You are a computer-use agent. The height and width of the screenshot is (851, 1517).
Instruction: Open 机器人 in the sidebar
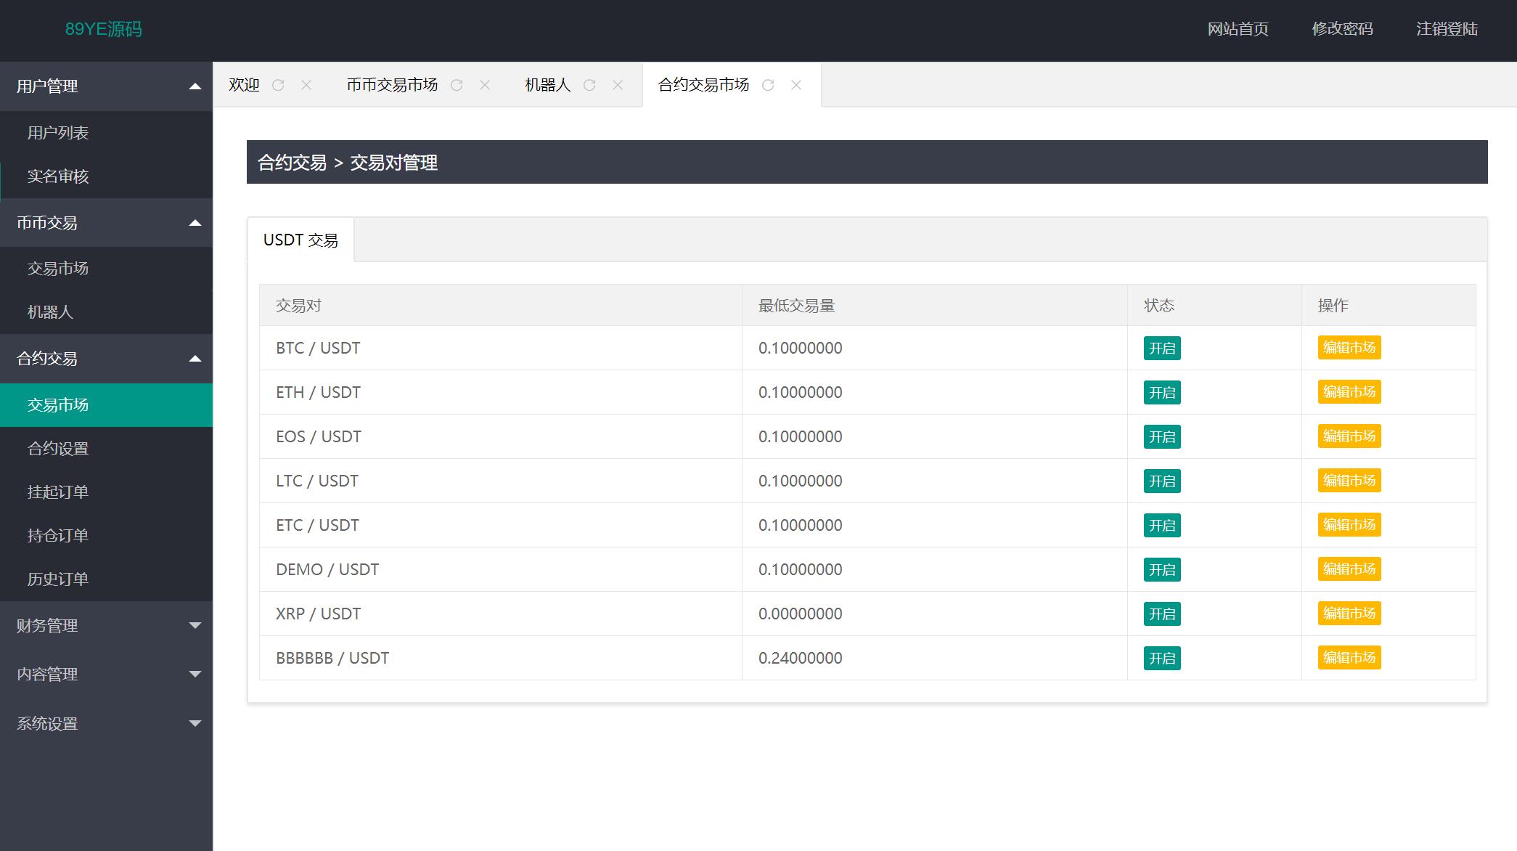coord(106,312)
